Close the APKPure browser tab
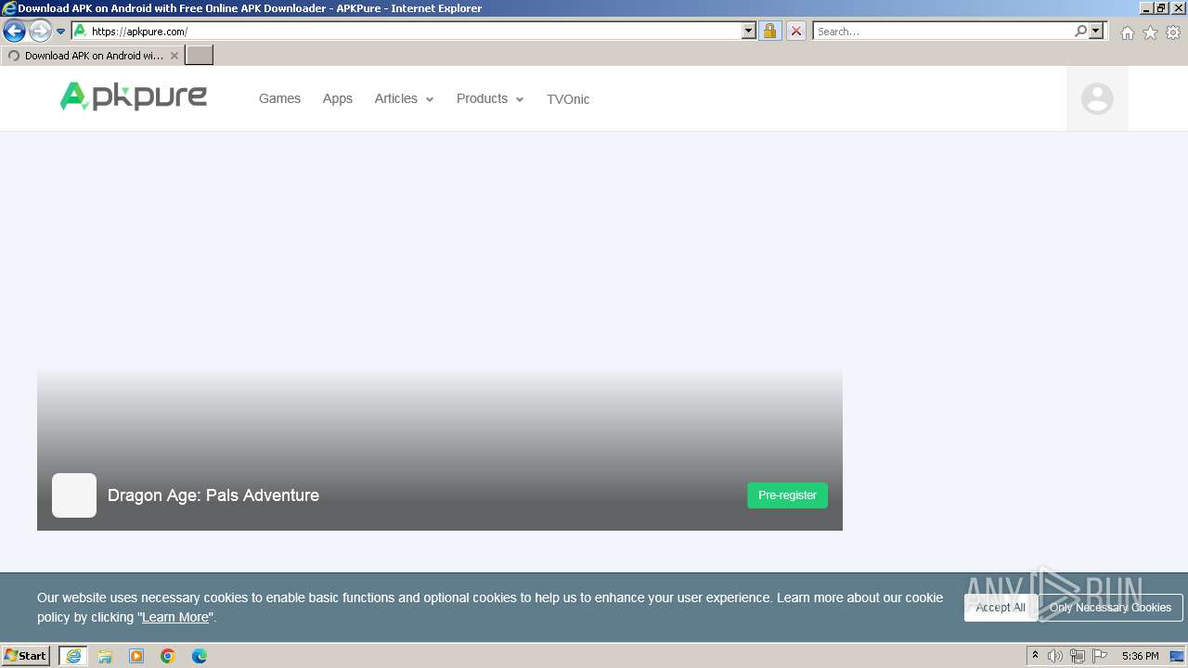Viewport: 1188px width, 668px height. tap(174, 56)
